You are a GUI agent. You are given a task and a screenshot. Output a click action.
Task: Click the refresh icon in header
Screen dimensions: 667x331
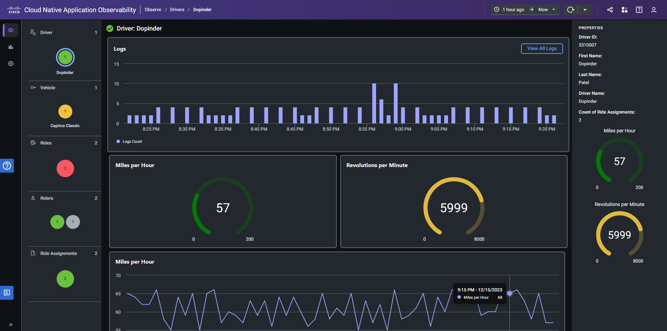[570, 10]
